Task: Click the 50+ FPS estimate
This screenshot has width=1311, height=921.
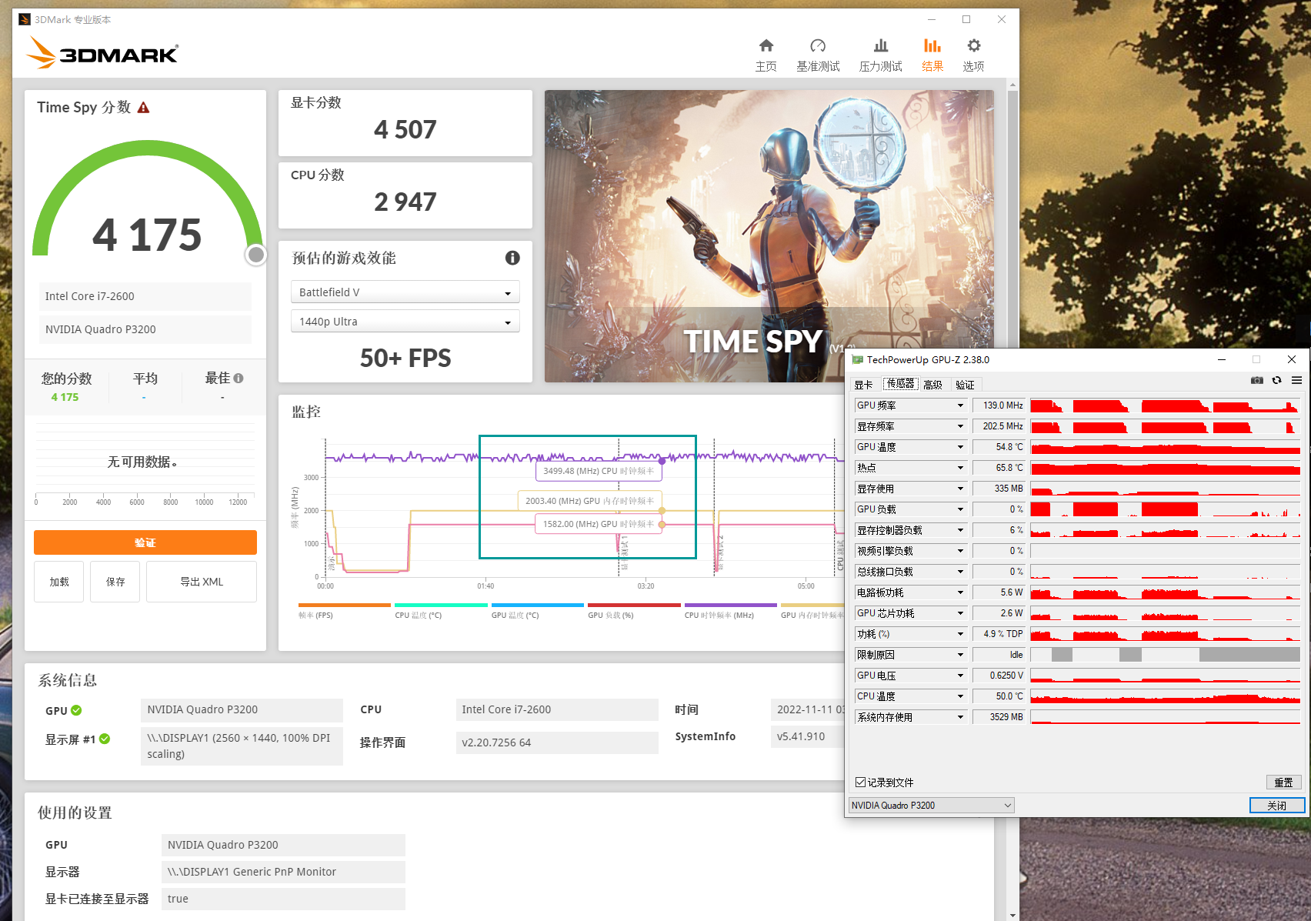Action: click(x=405, y=358)
